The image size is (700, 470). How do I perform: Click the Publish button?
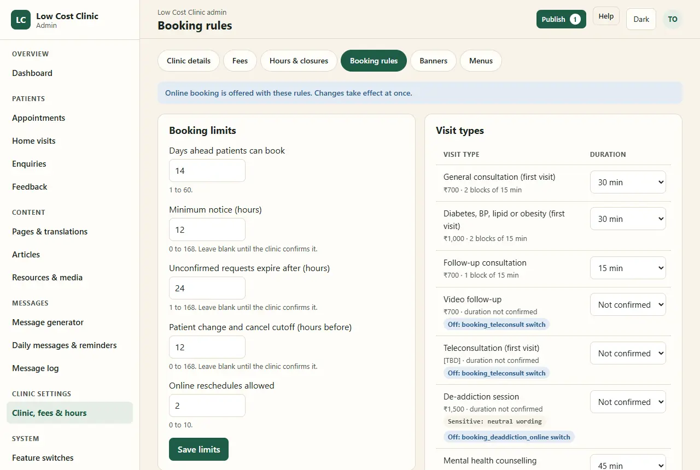pos(561,19)
